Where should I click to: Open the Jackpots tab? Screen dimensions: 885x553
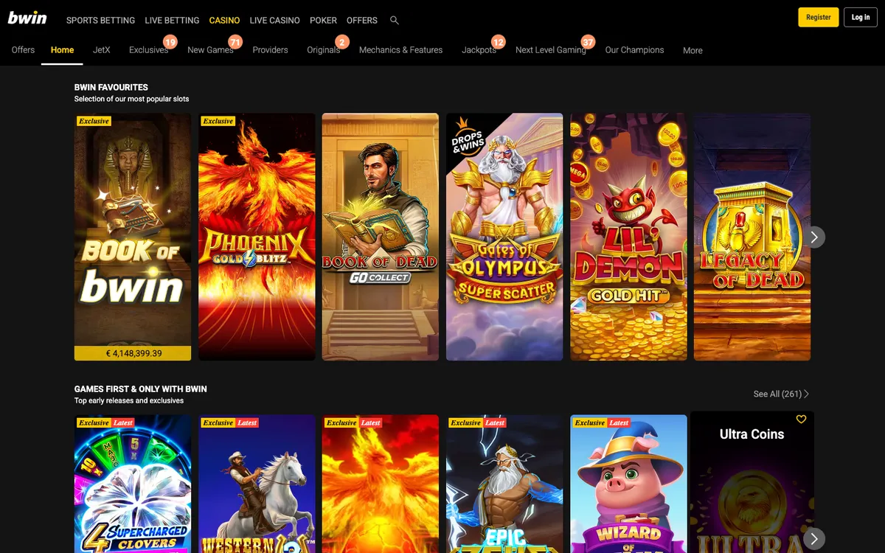coord(479,50)
